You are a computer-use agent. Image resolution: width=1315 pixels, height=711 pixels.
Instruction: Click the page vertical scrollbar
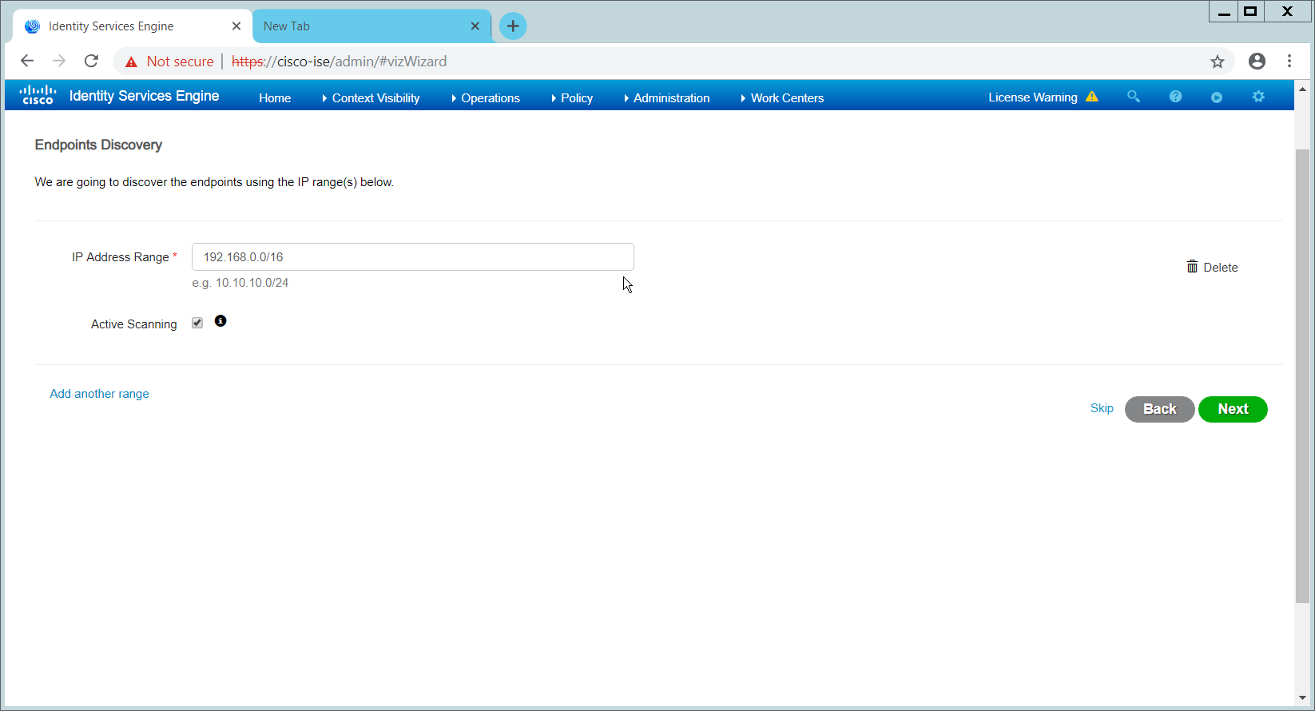tap(1302, 375)
